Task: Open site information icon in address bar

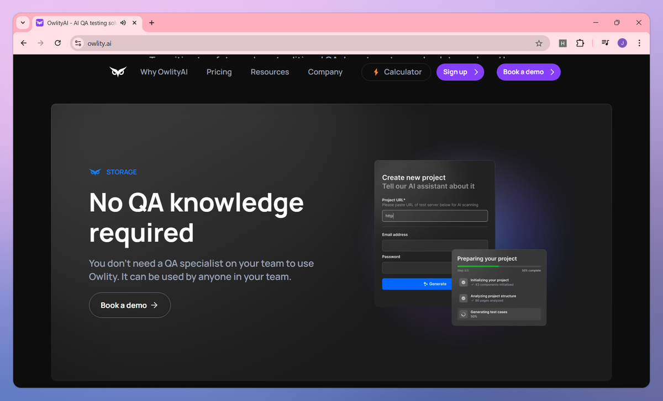Action: (x=78, y=43)
